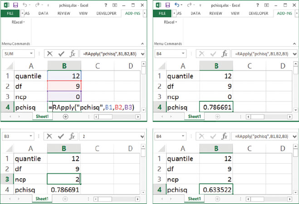
Task: Add new sheet in window with RApply formula in cell
Action: pyautogui.click(x=65, y=117)
